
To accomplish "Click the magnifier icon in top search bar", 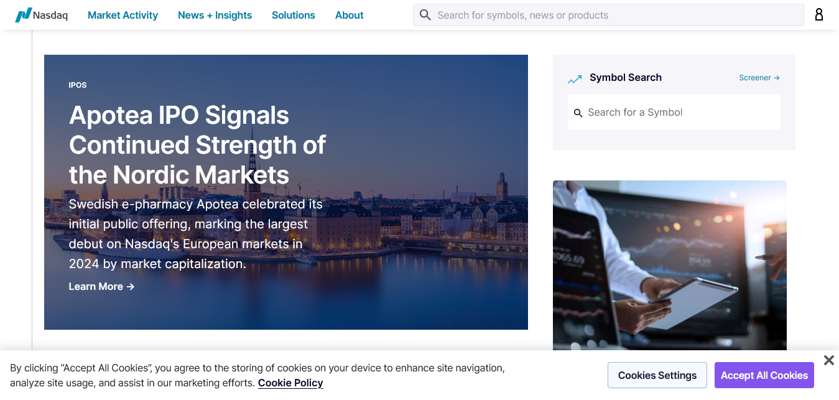I will 425,15.
